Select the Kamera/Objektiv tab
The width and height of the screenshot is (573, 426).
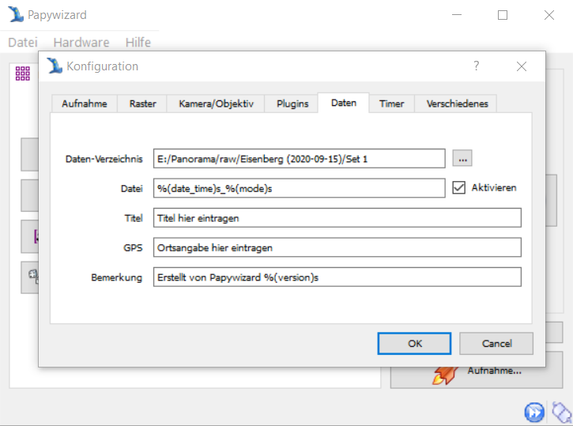click(216, 104)
